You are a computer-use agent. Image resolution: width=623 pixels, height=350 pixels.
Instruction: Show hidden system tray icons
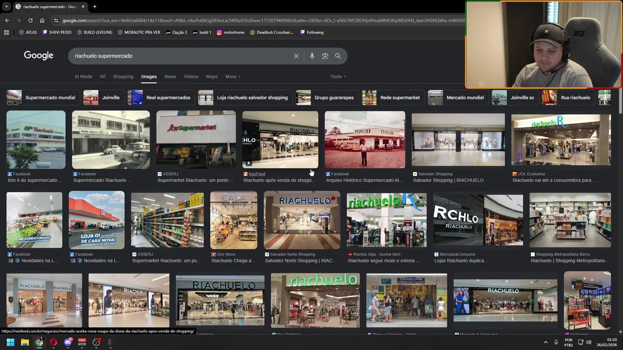pyautogui.click(x=546, y=343)
